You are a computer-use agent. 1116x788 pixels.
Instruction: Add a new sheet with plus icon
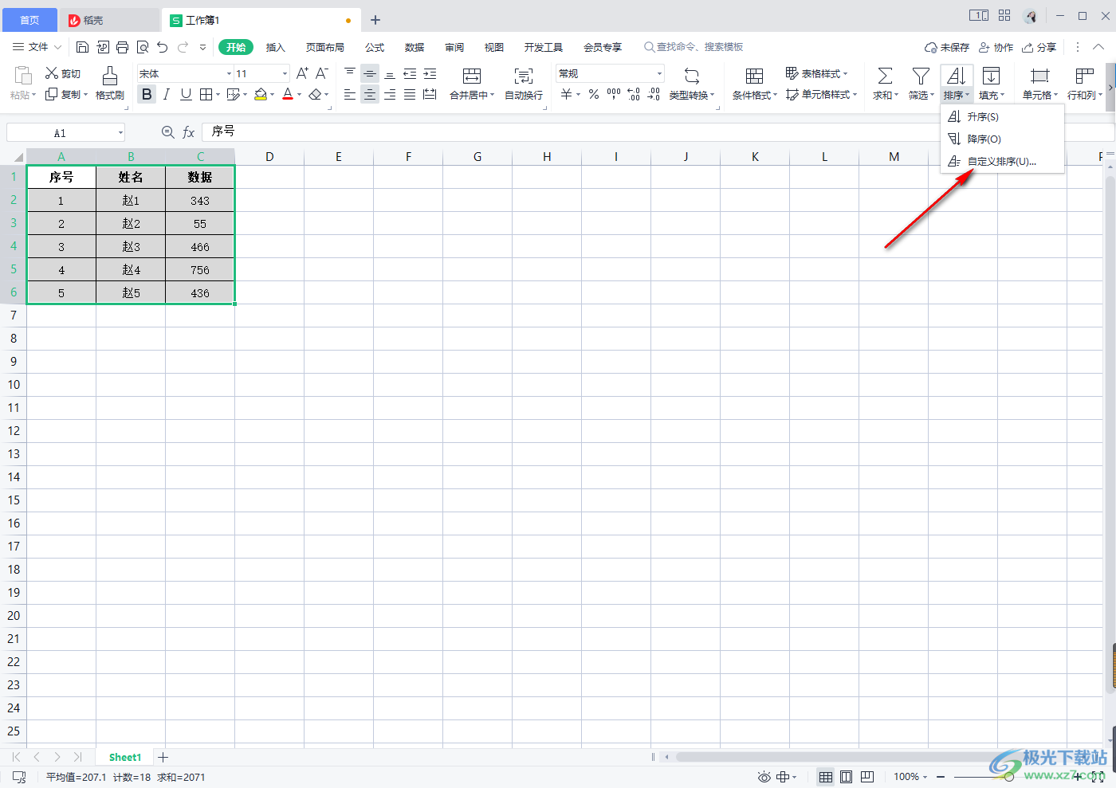[163, 757]
